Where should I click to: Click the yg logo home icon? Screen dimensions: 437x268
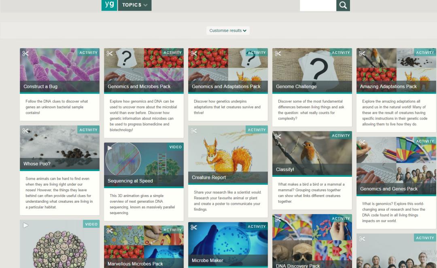[109, 5]
